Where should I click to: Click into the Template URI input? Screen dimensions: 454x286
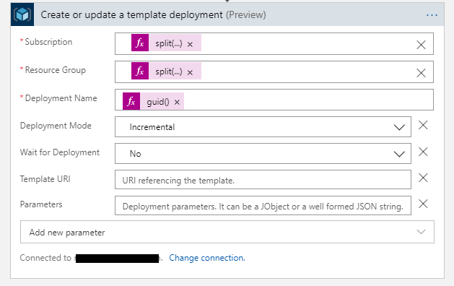(263, 180)
